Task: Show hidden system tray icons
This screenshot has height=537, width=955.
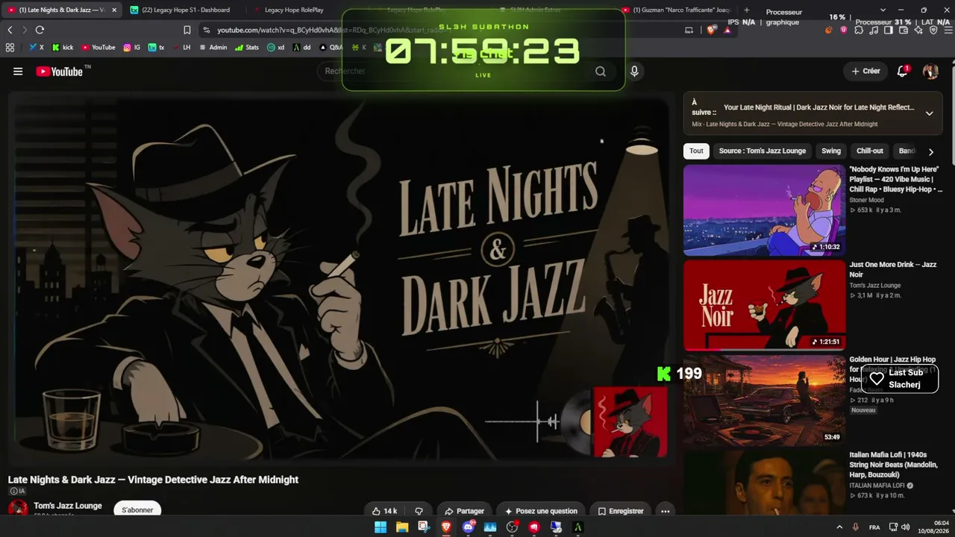Action: click(x=839, y=527)
